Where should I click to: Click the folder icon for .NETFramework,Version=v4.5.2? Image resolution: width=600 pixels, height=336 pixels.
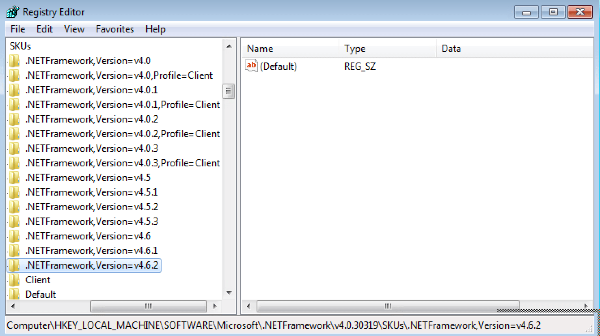click(x=14, y=207)
